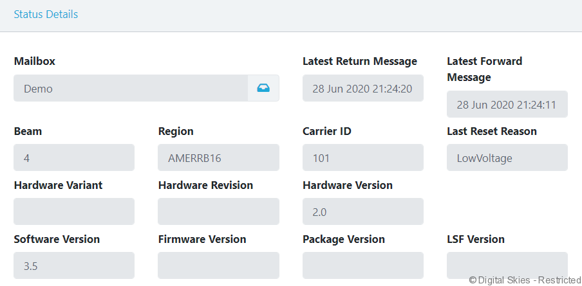This screenshot has width=582, height=286.
Task: Click the Carrier ID field showing 101
Action: tap(363, 157)
